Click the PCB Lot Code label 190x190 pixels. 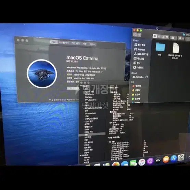[119, 103]
